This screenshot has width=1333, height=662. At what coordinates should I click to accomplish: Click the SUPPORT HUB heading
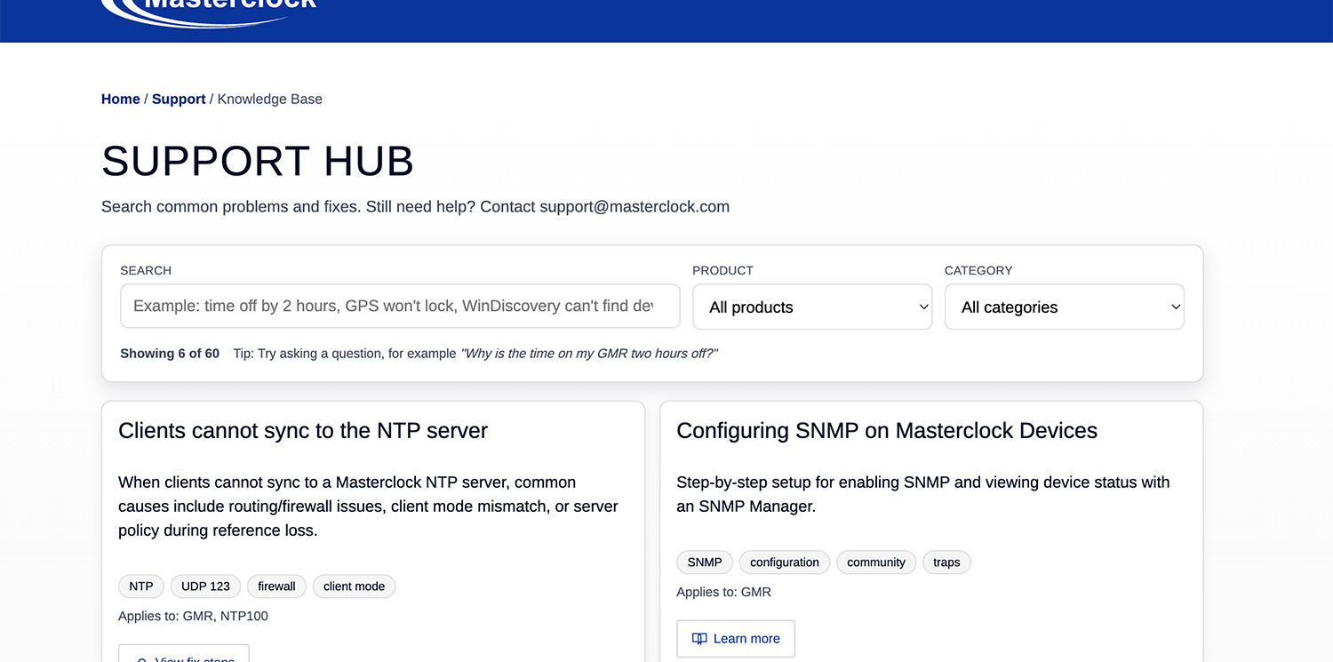point(258,161)
